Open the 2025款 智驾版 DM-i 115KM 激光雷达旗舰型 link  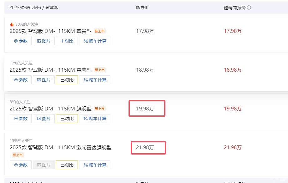pyautogui.click(x=61, y=147)
